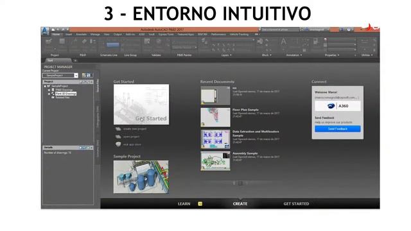Open the Express Tools ribbon tab

166,34
